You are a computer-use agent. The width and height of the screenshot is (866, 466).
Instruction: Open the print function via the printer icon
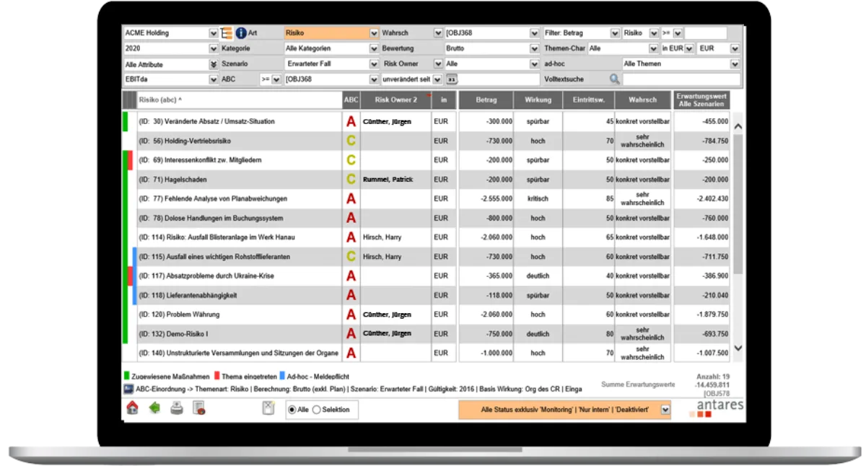pyautogui.click(x=176, y=409)
